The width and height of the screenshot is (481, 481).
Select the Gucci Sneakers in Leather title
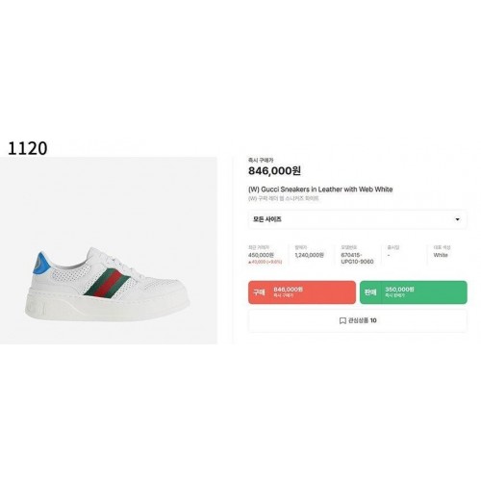pos(320,190)
